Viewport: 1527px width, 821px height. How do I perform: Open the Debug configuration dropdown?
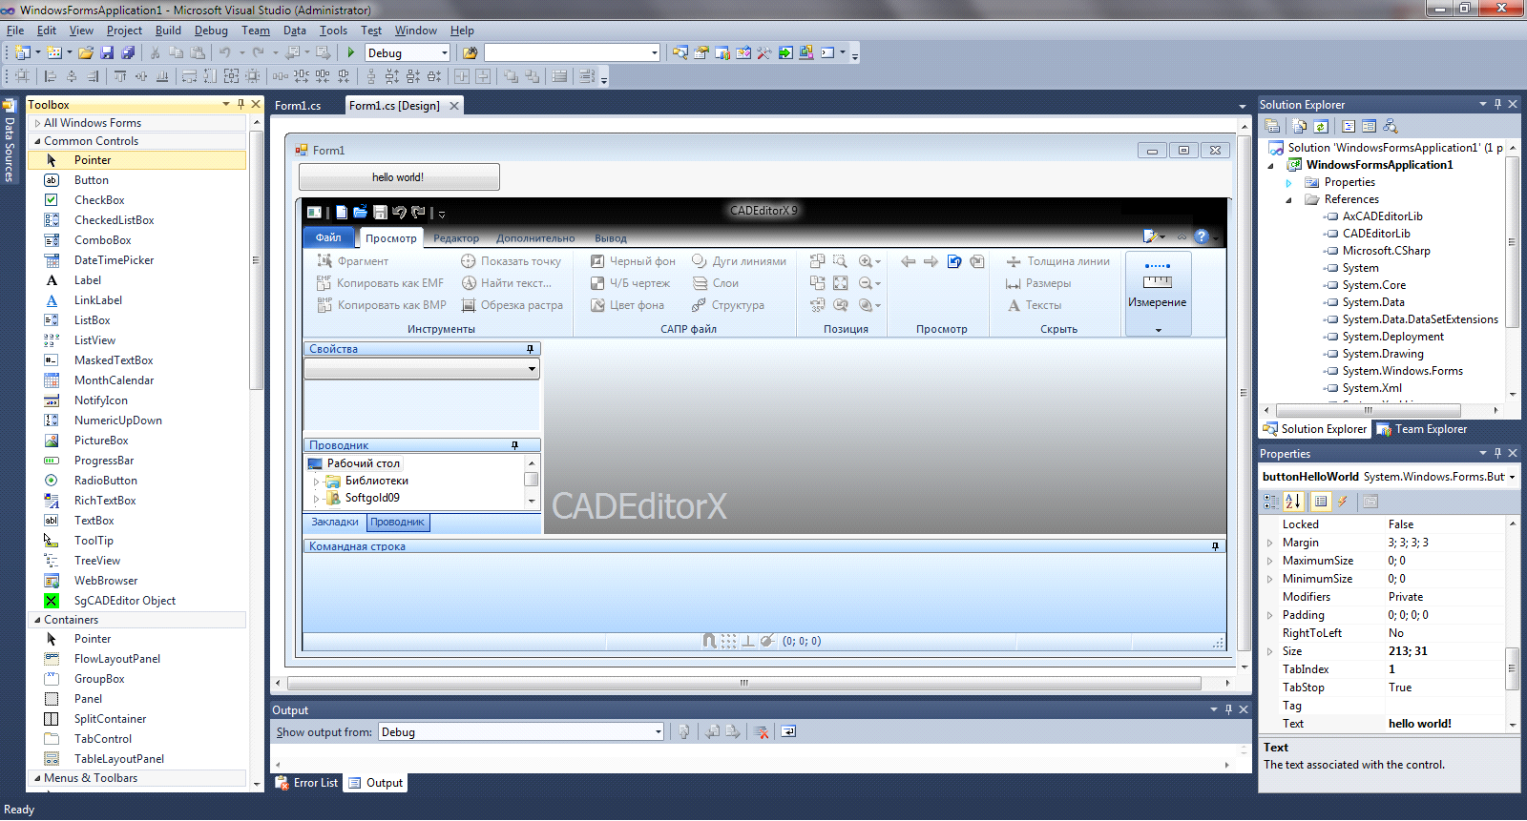coord(444,52)
